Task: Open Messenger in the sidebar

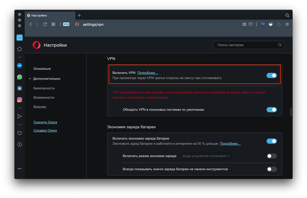Action: [x=19, y=66]
